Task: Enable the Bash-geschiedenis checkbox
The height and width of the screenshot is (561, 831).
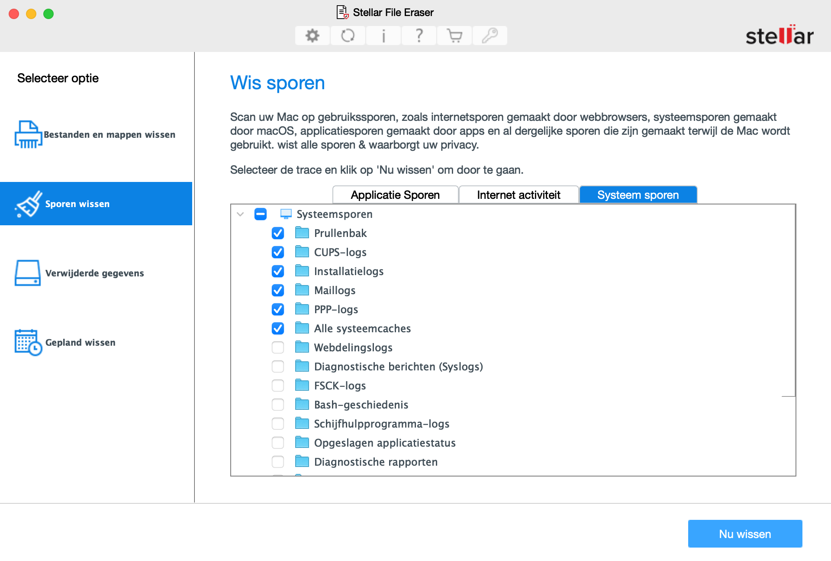Action: pos(278,405)
